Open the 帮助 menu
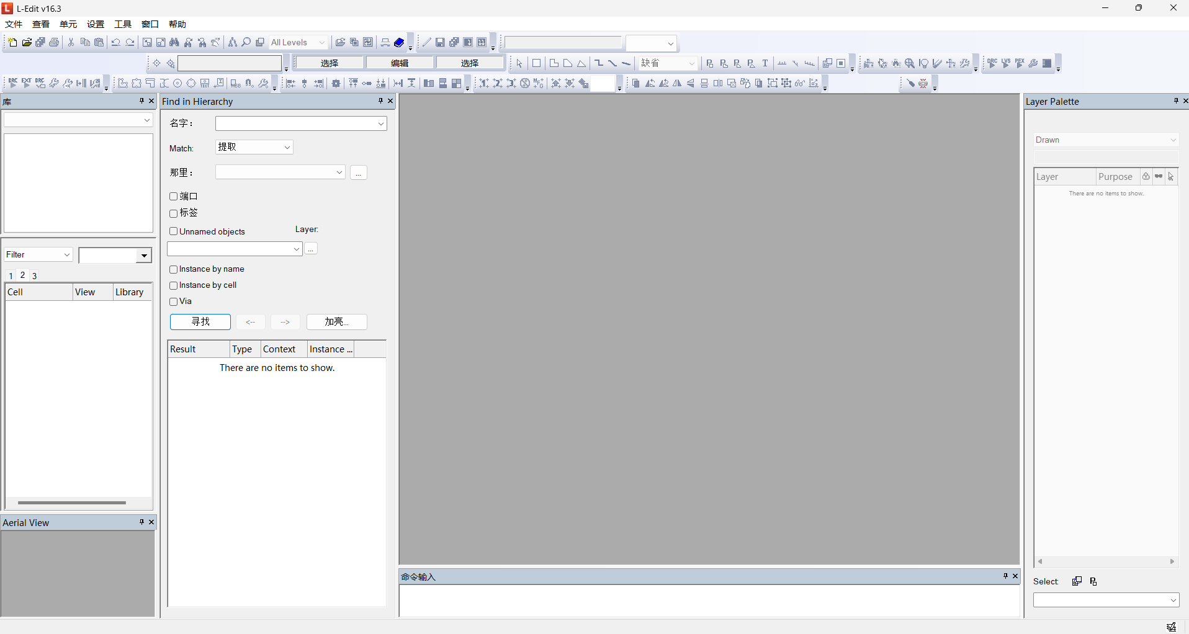This screenshot has width=1189, height=634. point(177,24)
